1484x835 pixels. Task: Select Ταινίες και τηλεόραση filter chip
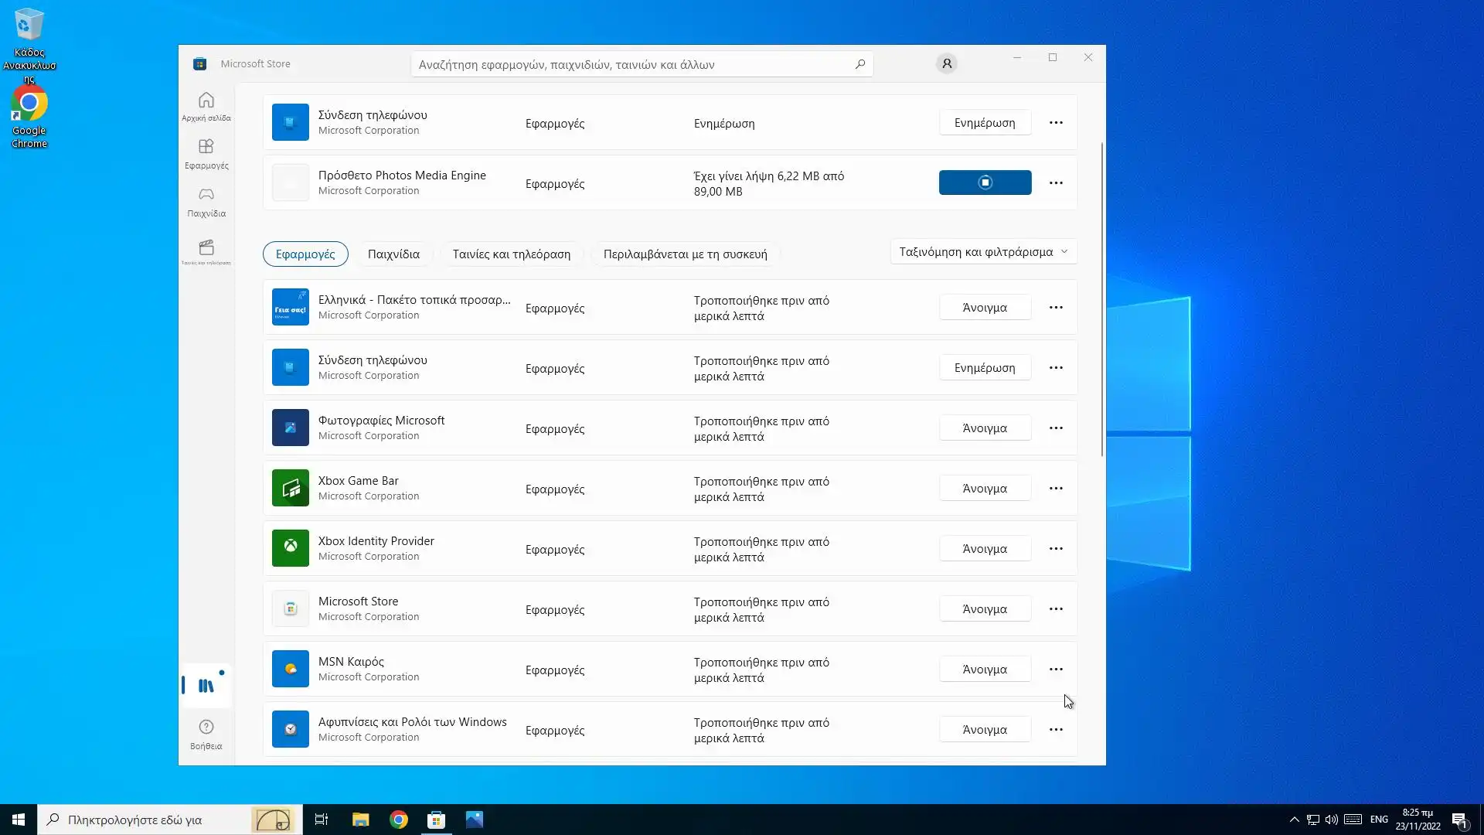pos(511,254)
